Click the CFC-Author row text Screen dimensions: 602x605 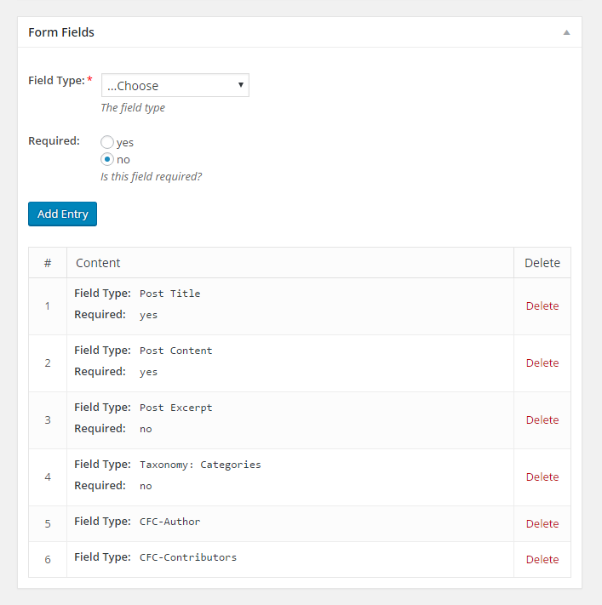(169, 522)
